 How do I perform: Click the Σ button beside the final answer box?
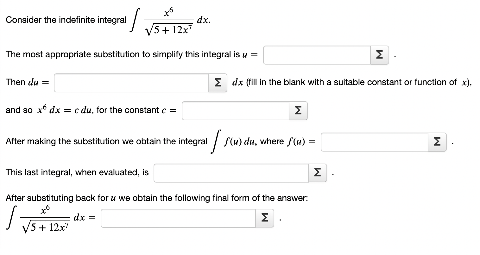[264, 218]
